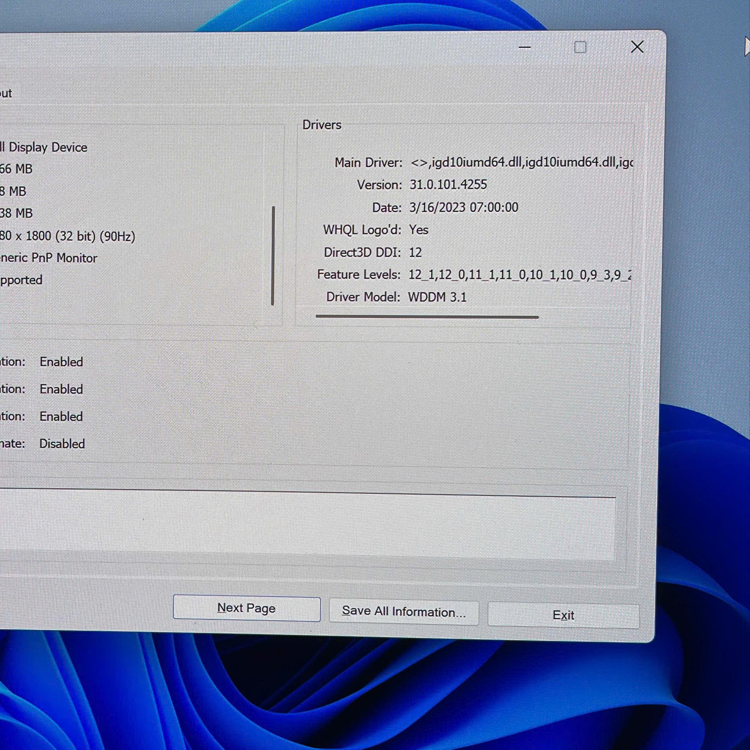Click the Drivers group label
The height and width of the screenshot is (750, 750).
tap(322, 125)
